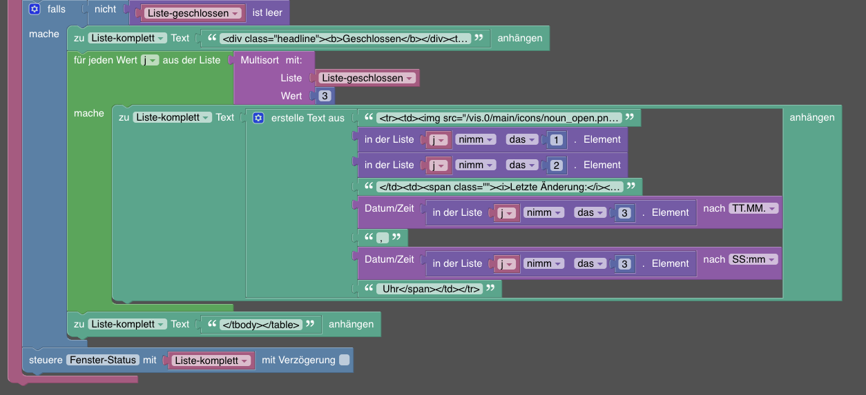Open the das dropdown in the 2. Element row
Viewport: 866px width, 395px height.
click(x=522, y=165)
